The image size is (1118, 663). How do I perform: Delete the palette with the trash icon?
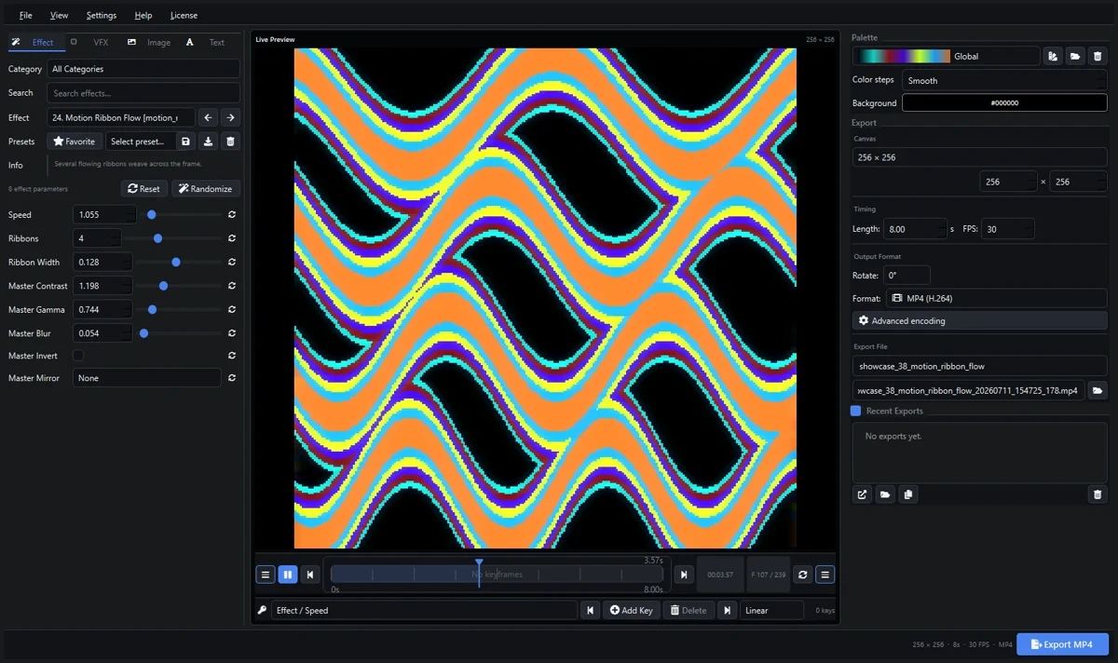(1098, 56)
